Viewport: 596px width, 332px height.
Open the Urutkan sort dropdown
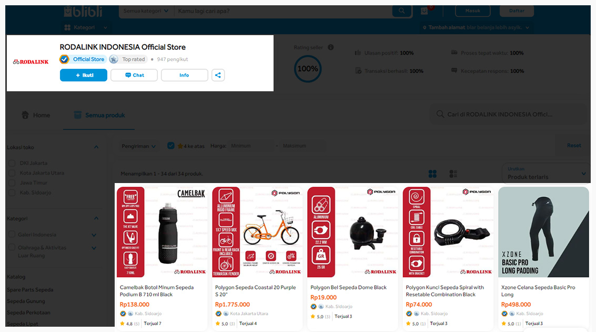pyautogui.click(x=546, y=173)
